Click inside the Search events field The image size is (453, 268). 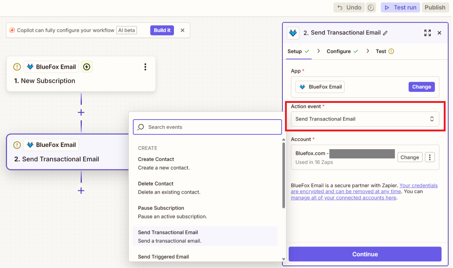207,127
